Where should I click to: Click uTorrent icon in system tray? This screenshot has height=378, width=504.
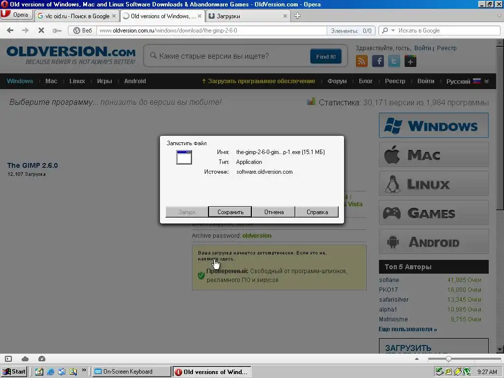coord(467,372)
